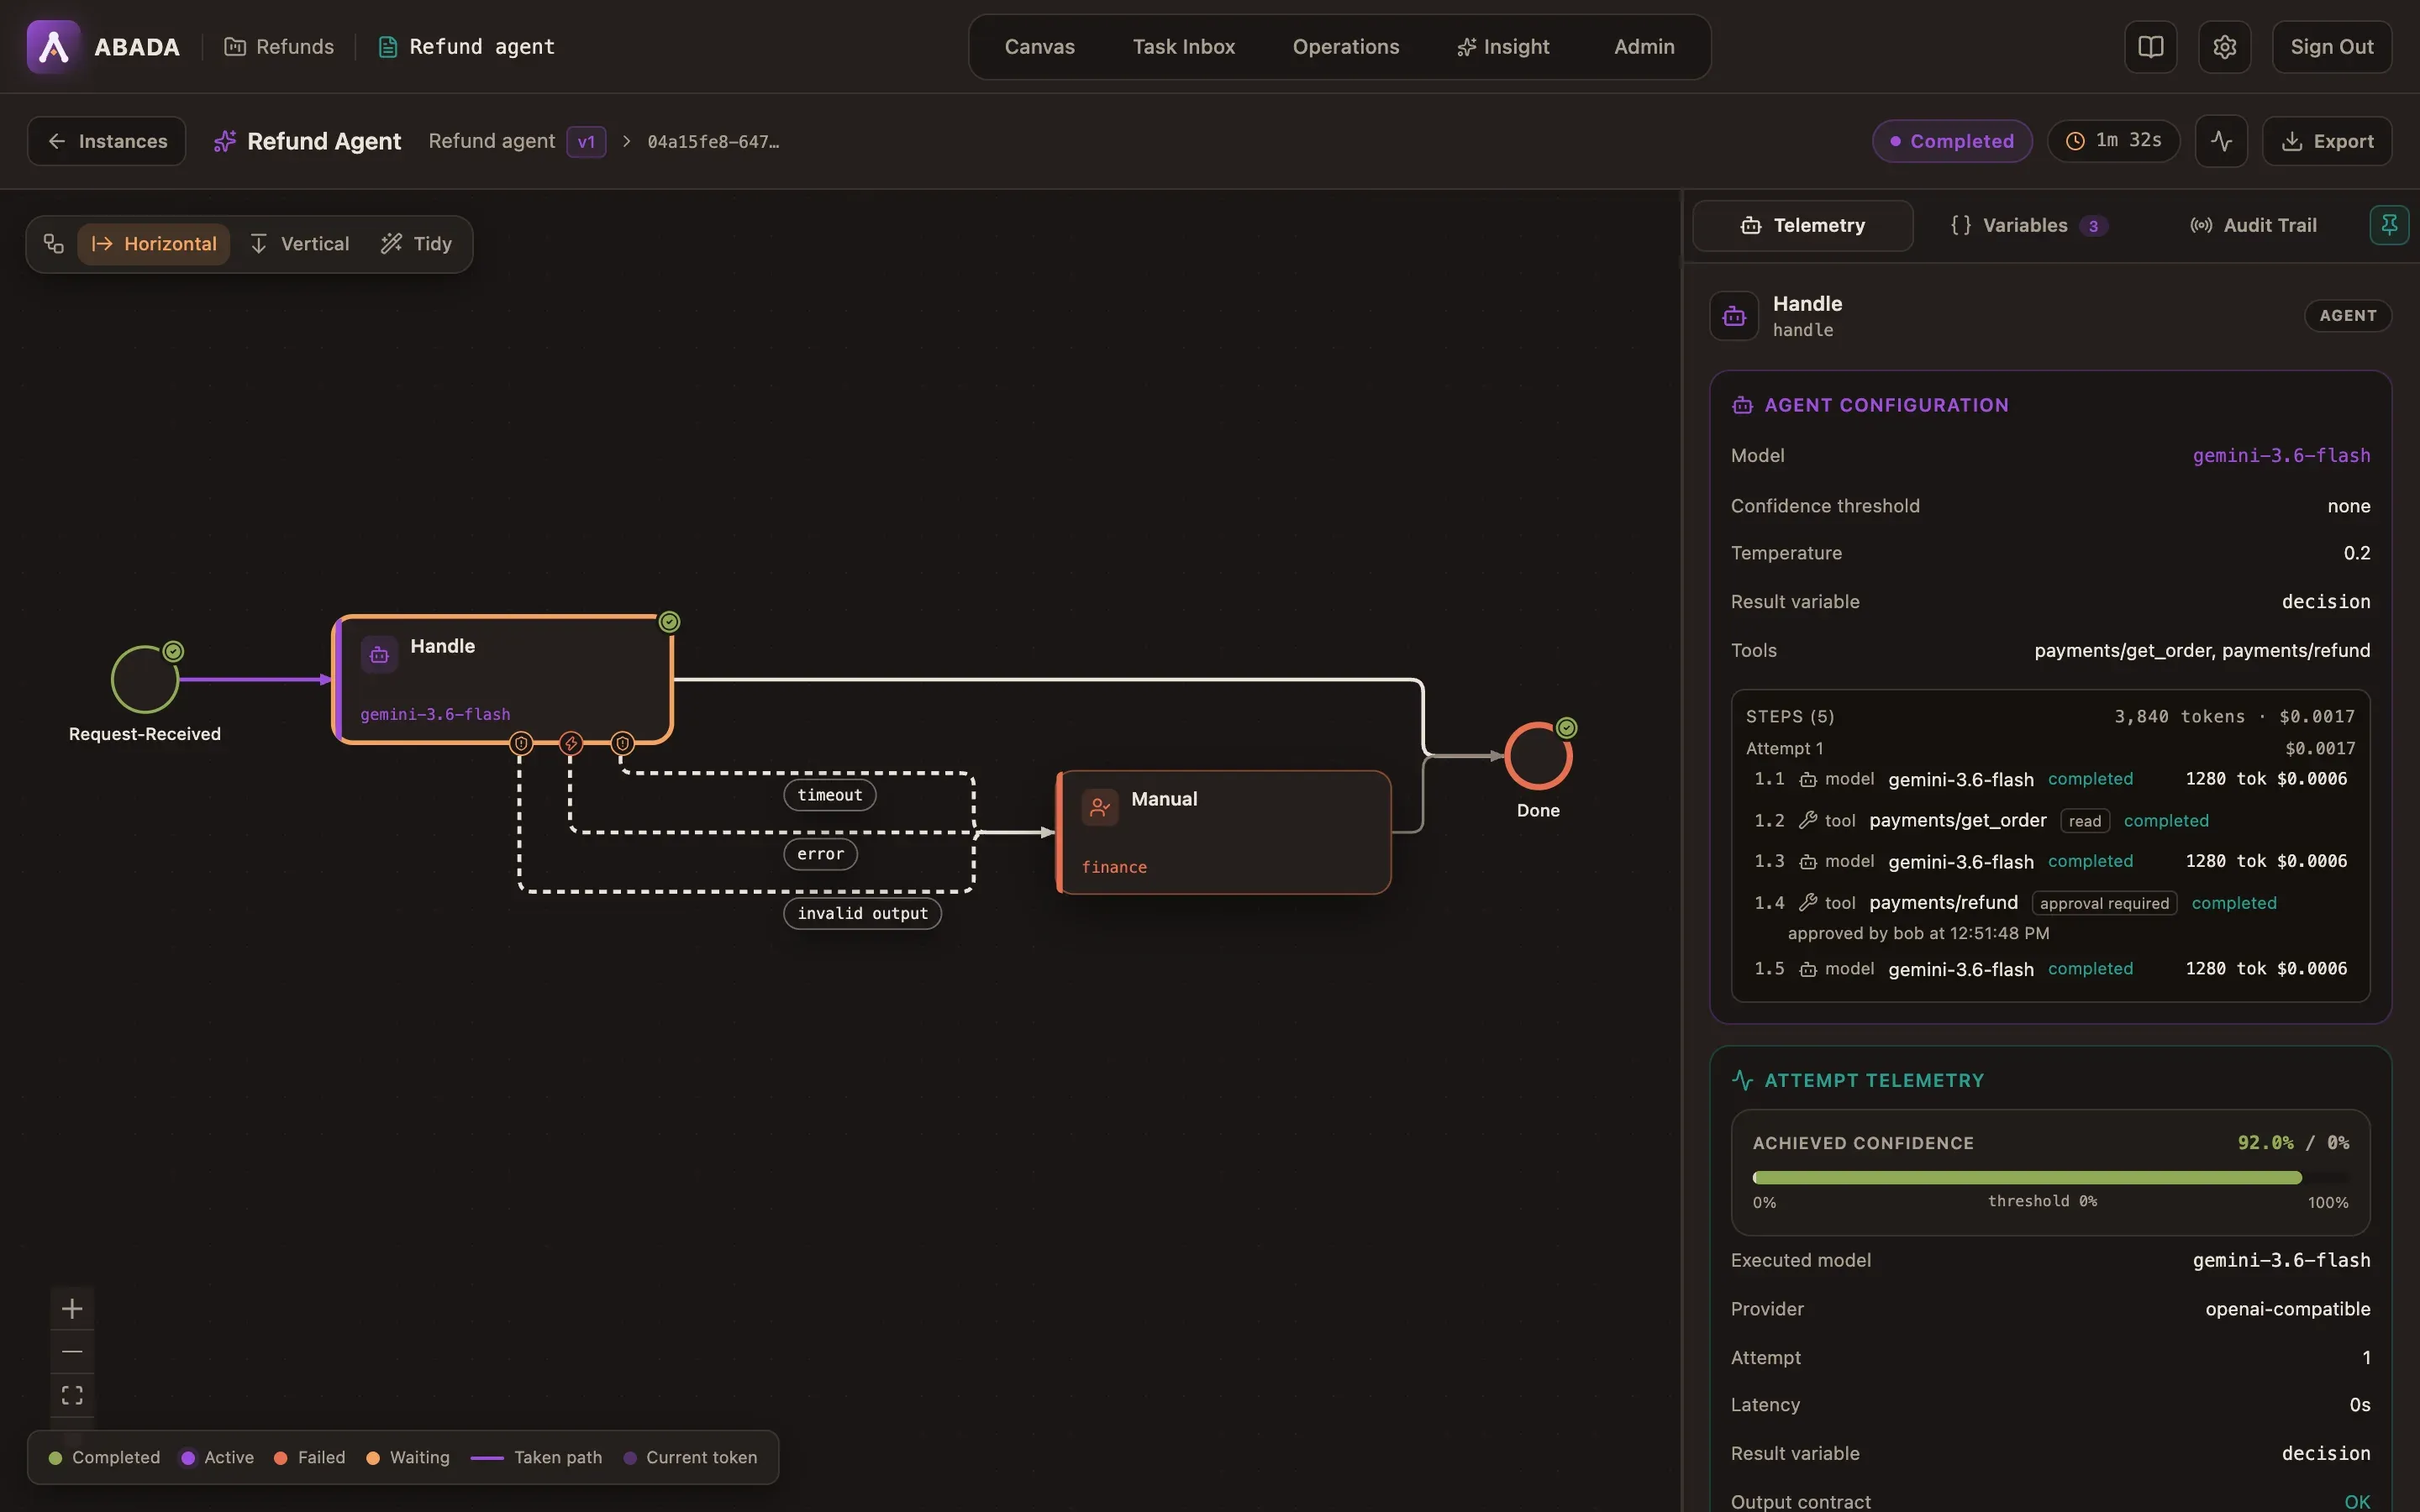Open the Refund agent breadcrumb
2420x1512 pixels.
[x=466, y=47]
